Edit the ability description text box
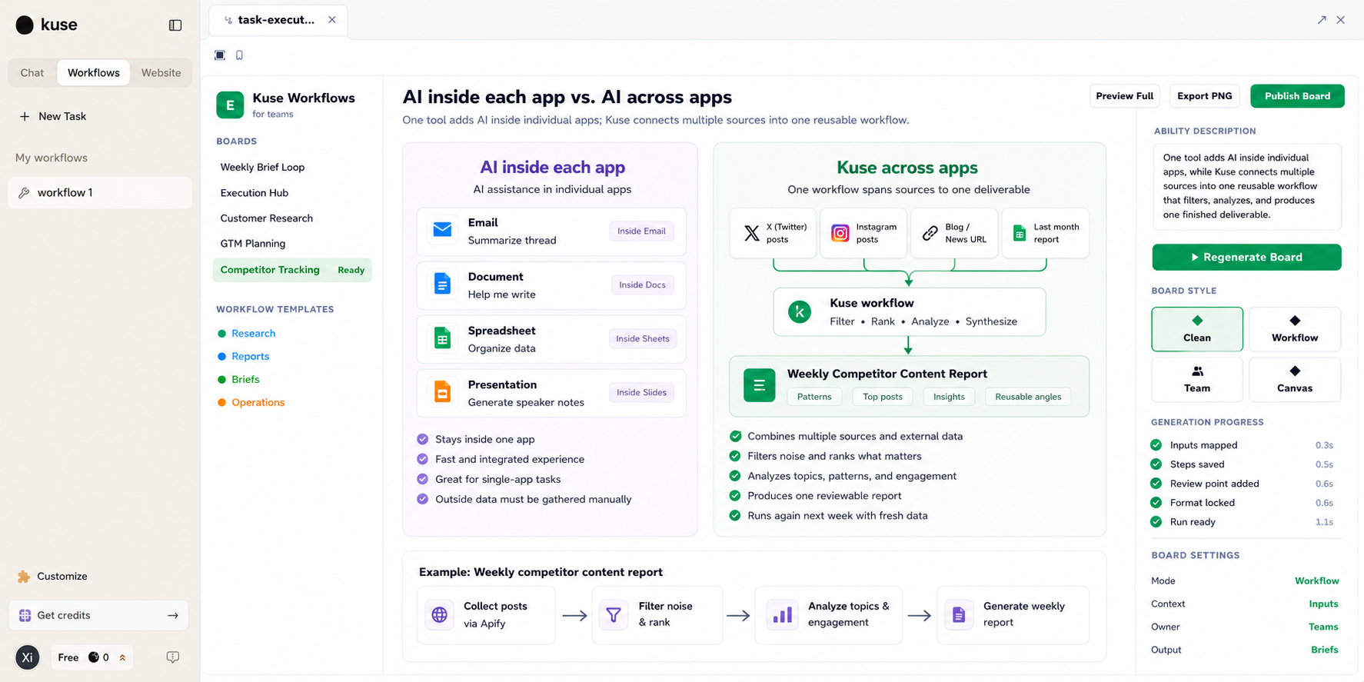1364x682 pixels. [x=1246, y=186]
